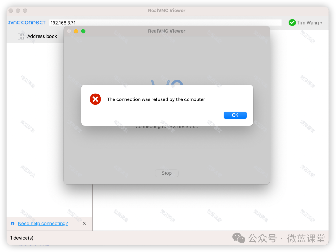Click the RVNC Connect logo
The width and height of the screenshot is (336, 252).
26,22
